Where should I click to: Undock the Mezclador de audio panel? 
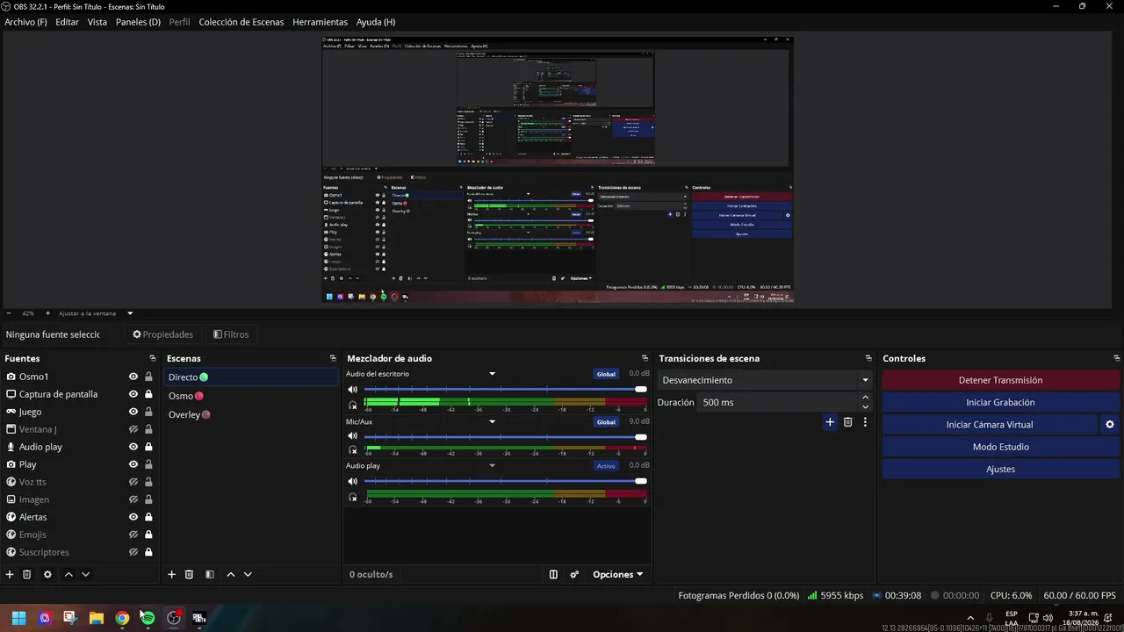645,358
